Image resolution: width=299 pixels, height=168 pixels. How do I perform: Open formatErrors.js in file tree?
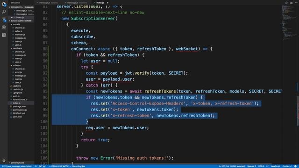click(x=20, y=100)
